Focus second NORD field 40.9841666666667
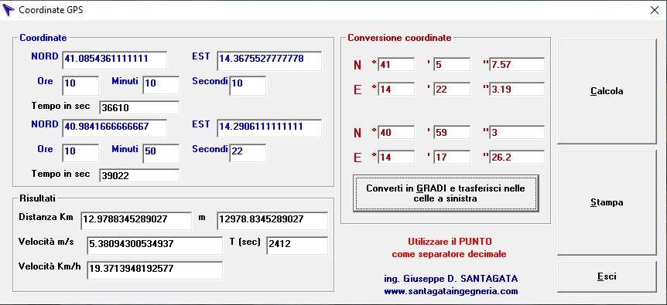Image resolution: width=667 pixels, height=305 pixels. pos(115,128)
